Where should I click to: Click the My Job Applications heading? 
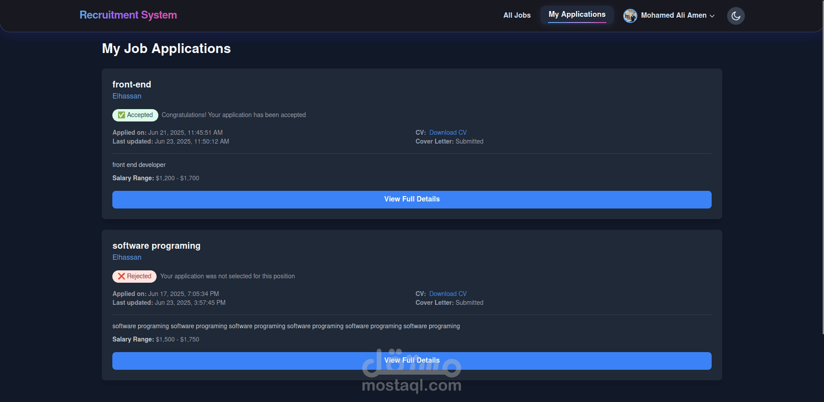[166, 49]
